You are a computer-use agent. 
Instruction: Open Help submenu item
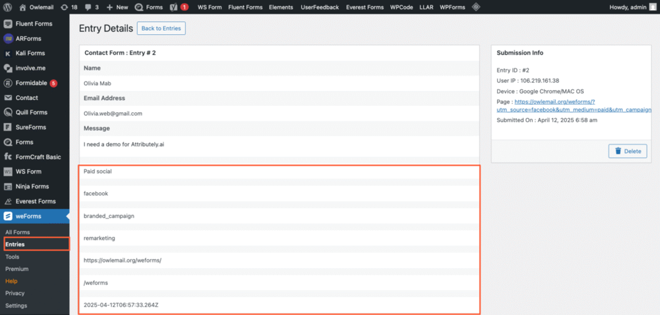[x=12, y=281]
